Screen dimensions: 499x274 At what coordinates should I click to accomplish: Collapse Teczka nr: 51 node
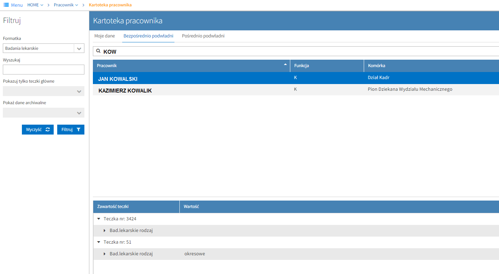point(99,242)
